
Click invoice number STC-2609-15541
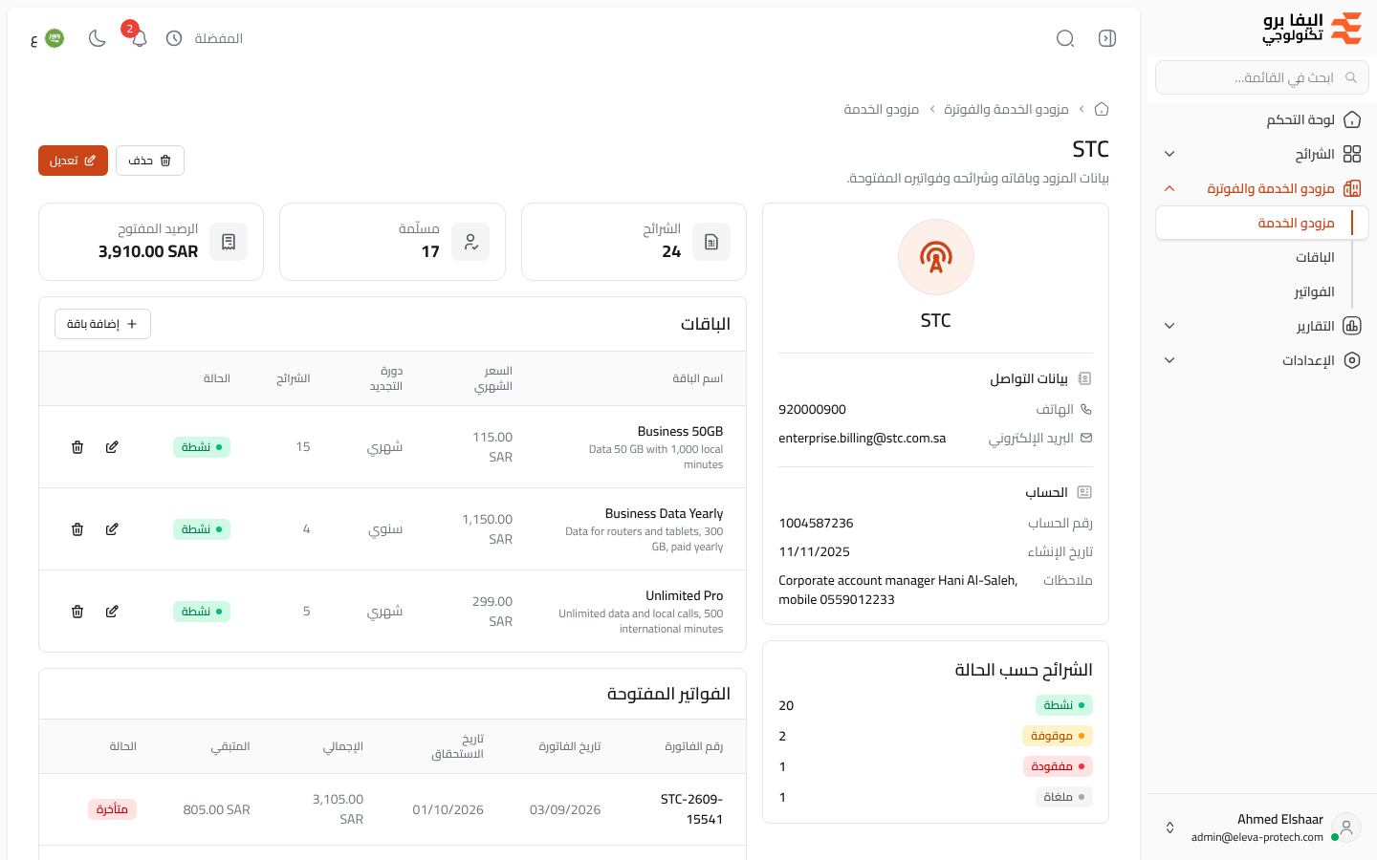(x=691, y=809)
